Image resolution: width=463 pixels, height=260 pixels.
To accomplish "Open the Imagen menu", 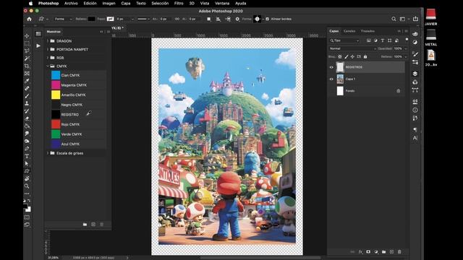I will (x=109, y=3).
